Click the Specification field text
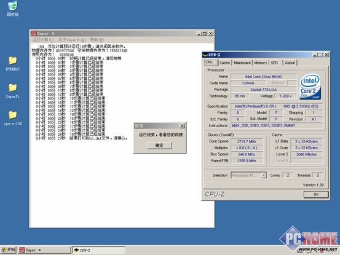The image size is (340, 255). point(277,106)
